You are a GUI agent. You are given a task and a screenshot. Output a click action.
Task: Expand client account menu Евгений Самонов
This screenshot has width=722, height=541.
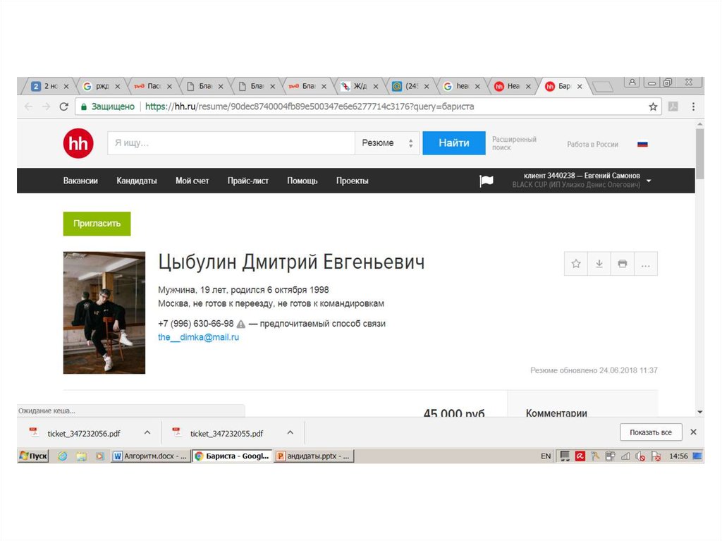point(649,181)
